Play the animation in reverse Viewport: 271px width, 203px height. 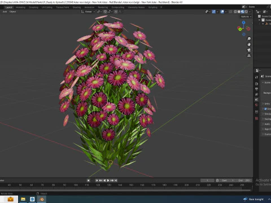pos(104,180)
